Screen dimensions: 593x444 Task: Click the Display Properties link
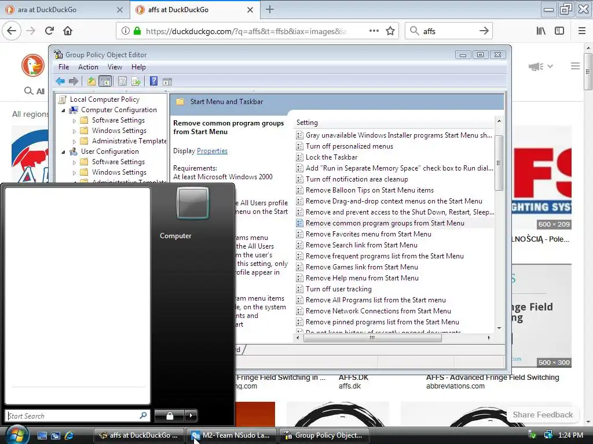(212, 151)
